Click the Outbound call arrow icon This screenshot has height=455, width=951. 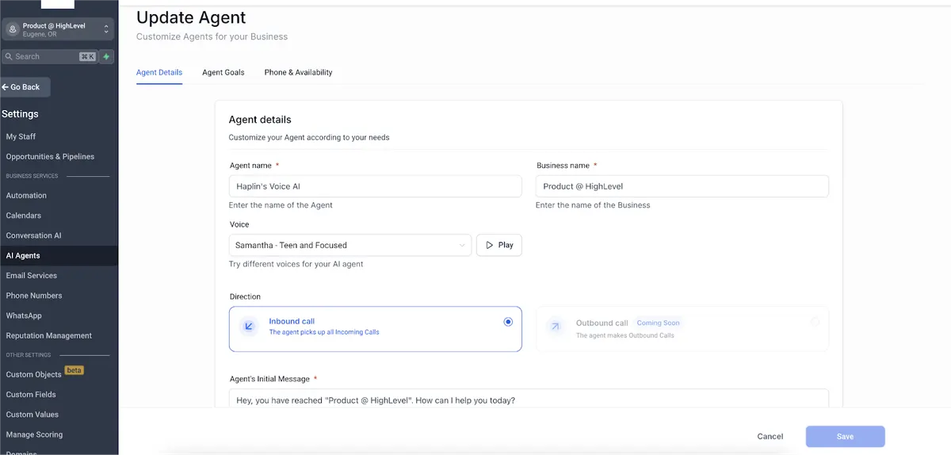click(x=556, y=326)
